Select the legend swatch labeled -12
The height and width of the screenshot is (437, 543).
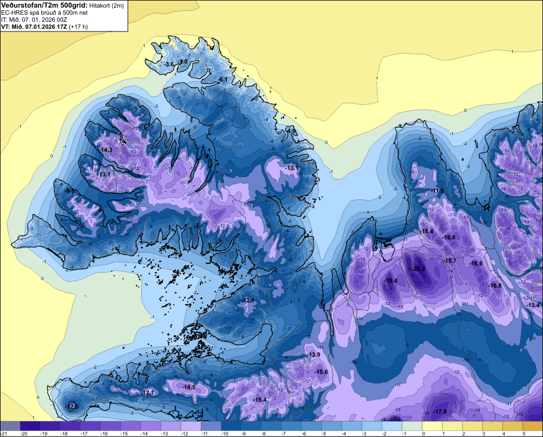[x=191, y=426]
